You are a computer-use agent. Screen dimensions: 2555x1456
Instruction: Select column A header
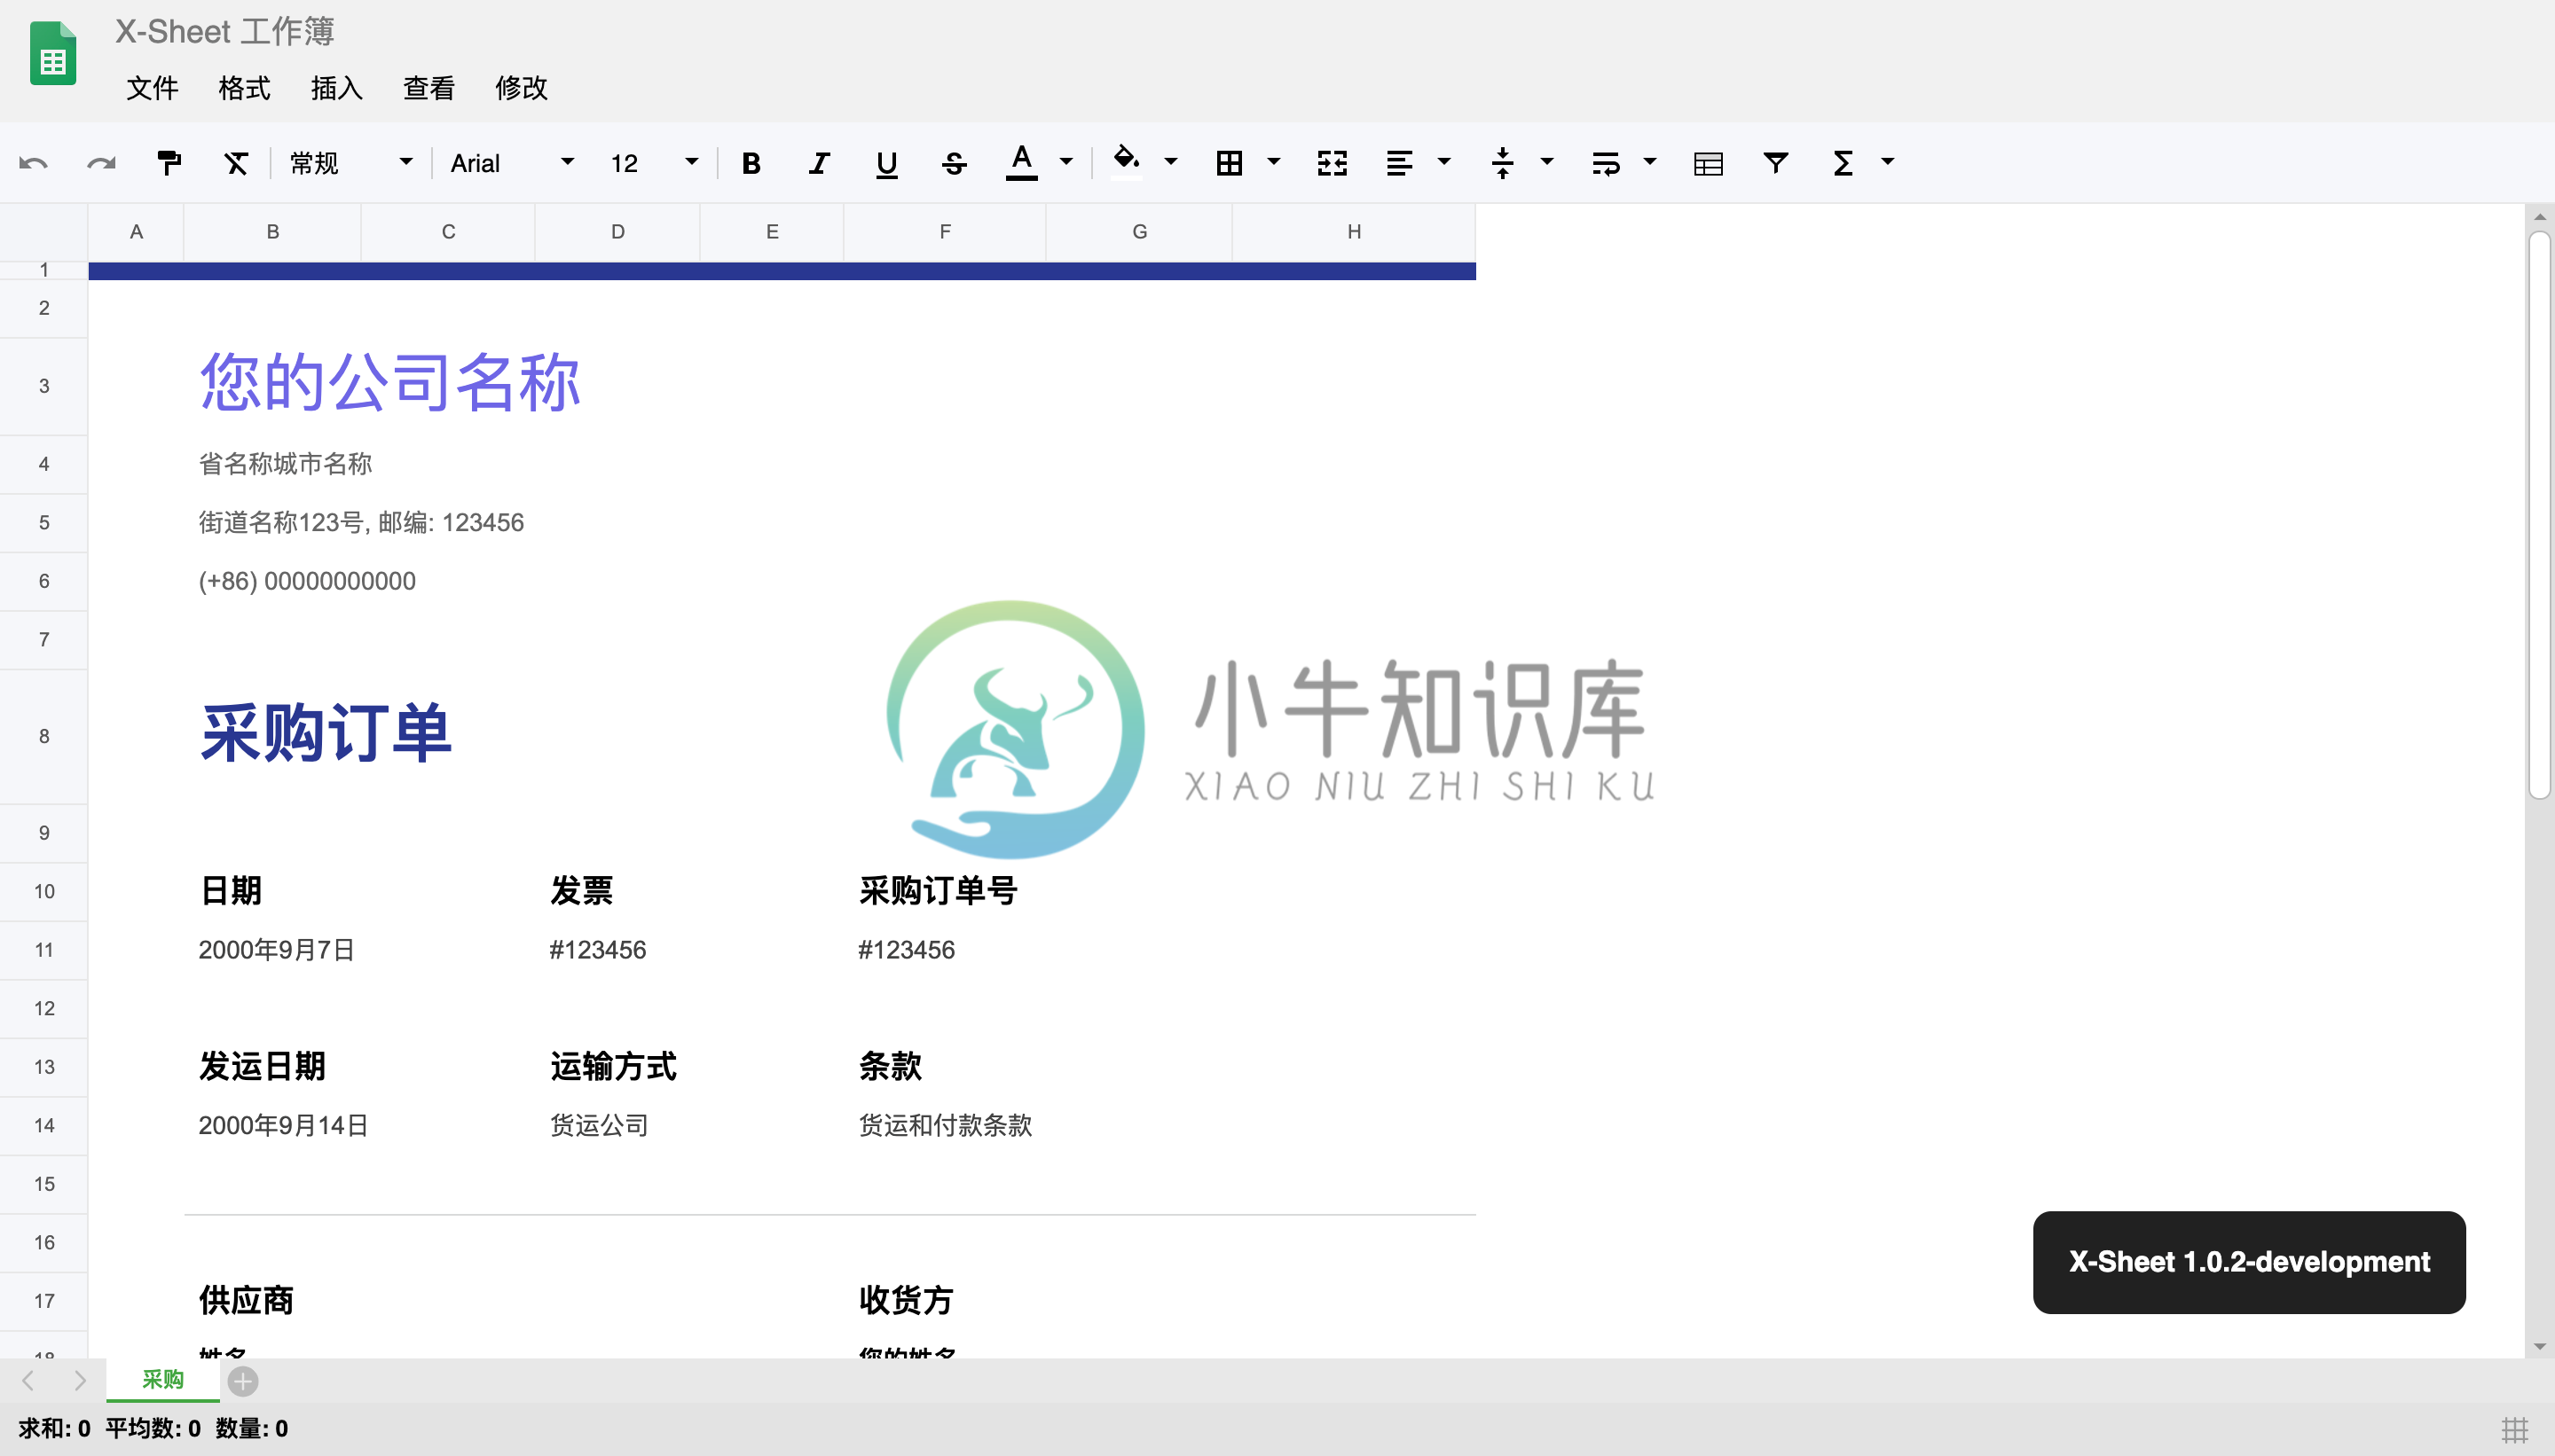tap(136, 232)
